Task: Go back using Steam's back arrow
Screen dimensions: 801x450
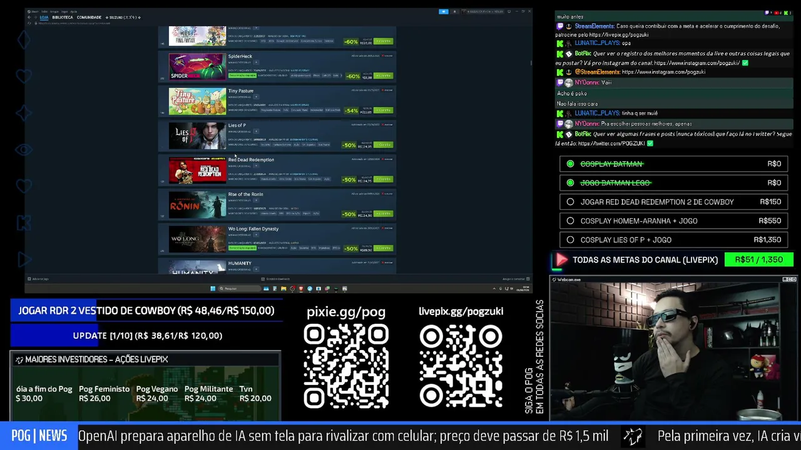Action: coord(29,17)
